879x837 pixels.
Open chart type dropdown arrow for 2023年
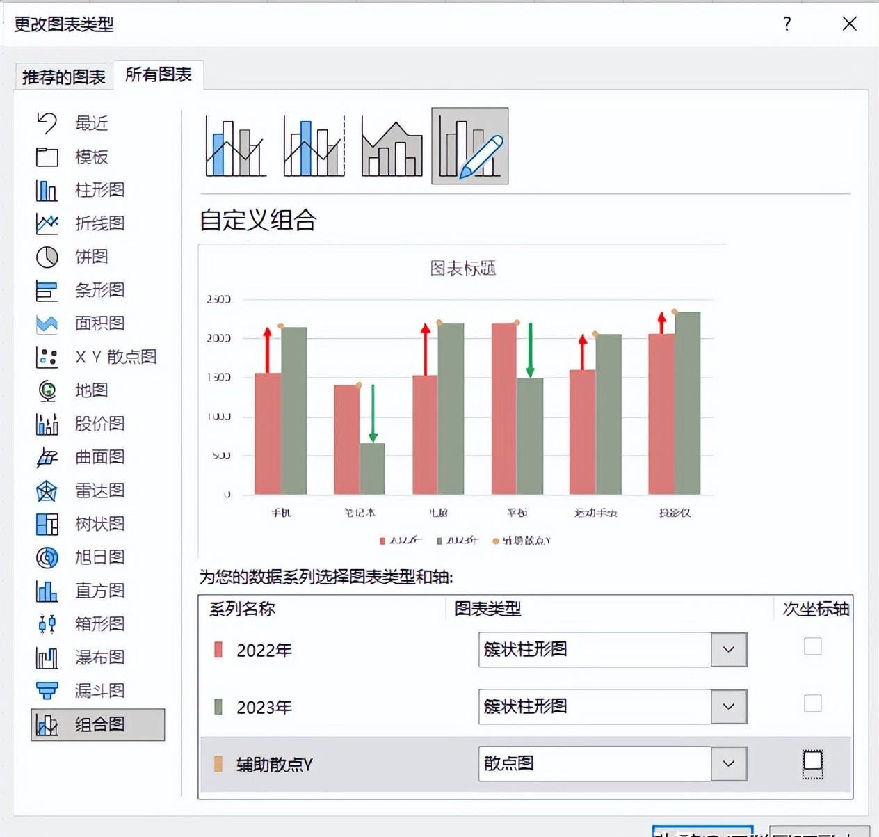729,707
